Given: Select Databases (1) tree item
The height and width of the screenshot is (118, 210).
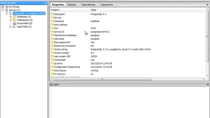Looking at the screenshot, I should [24, 17].
